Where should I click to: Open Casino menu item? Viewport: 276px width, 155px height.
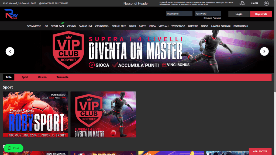tap(71, 26)
